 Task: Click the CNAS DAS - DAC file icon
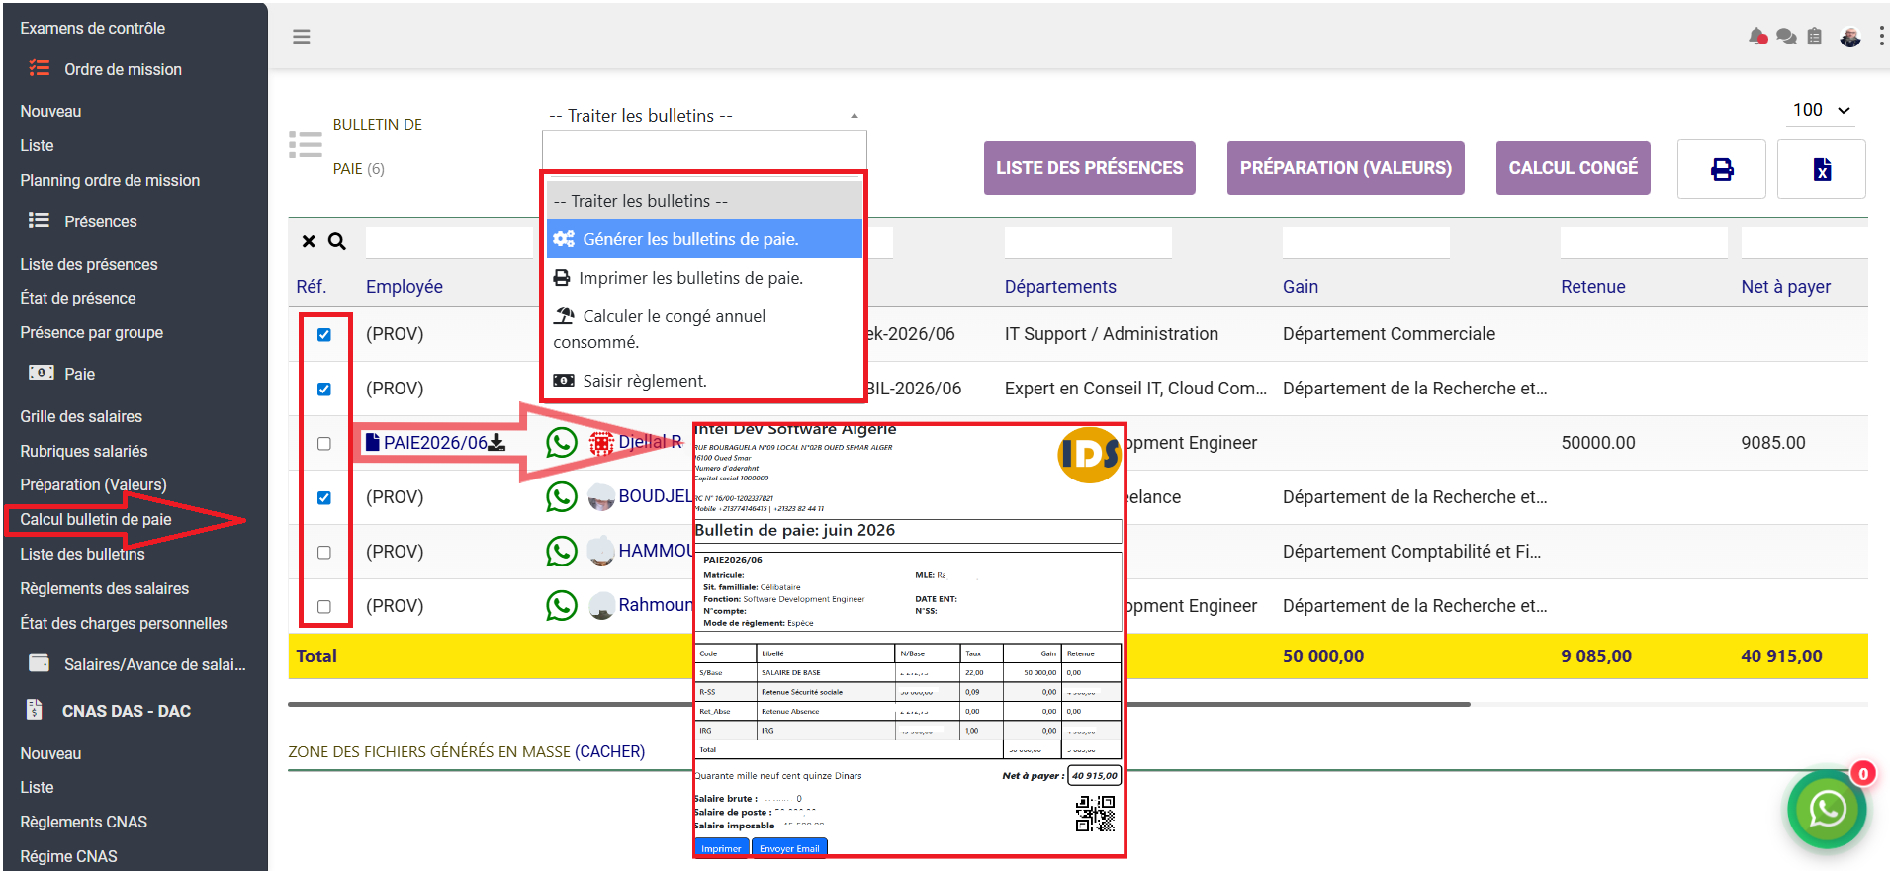(35, 709)
